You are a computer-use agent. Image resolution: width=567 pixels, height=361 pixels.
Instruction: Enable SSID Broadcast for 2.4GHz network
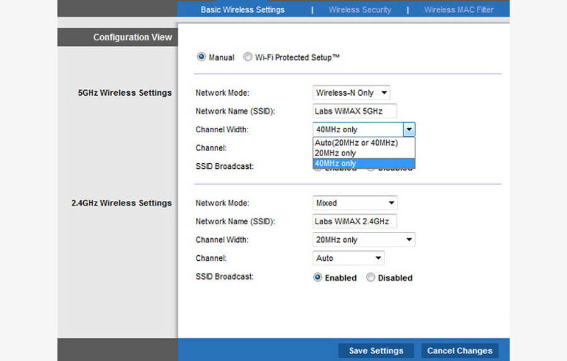[318, 278]
